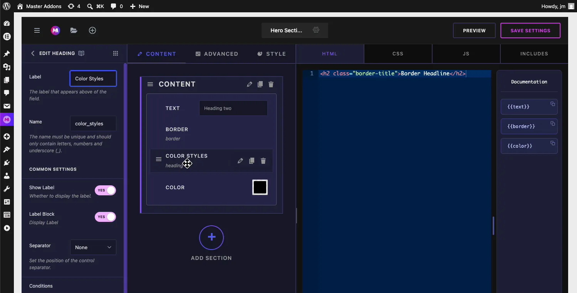Click the Conditions section heading
The image size is (577, 293).
click(x=41, y=286)
